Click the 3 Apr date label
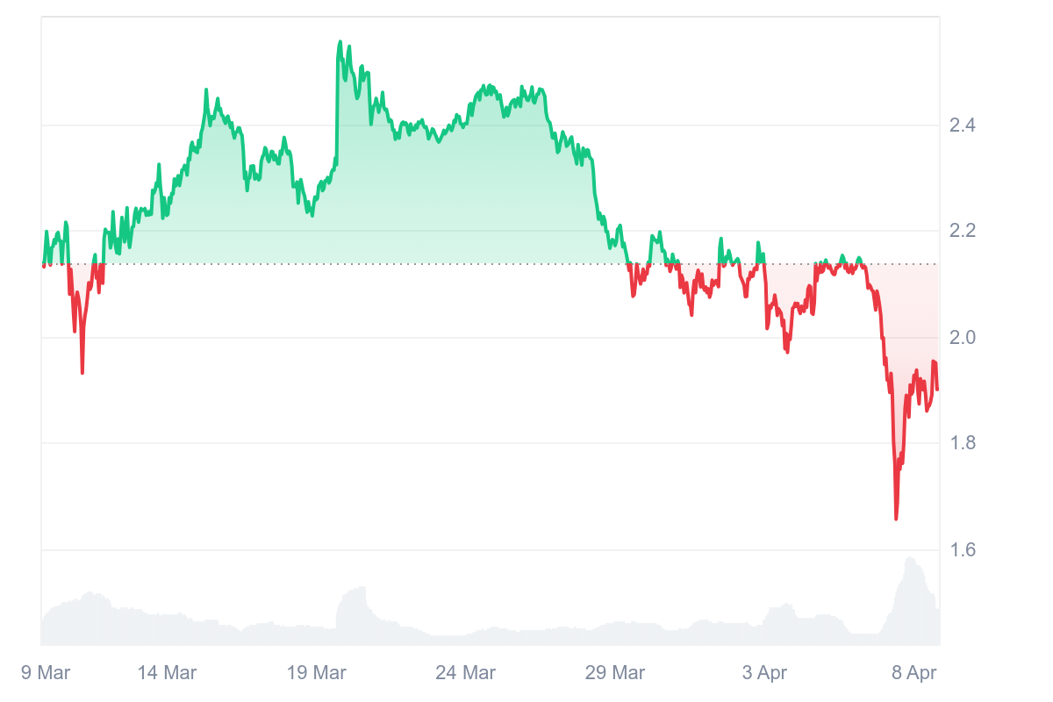This screenshot has height=702, width=1053. [764, 673]
